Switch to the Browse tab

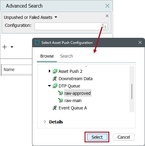pos(47,56)
